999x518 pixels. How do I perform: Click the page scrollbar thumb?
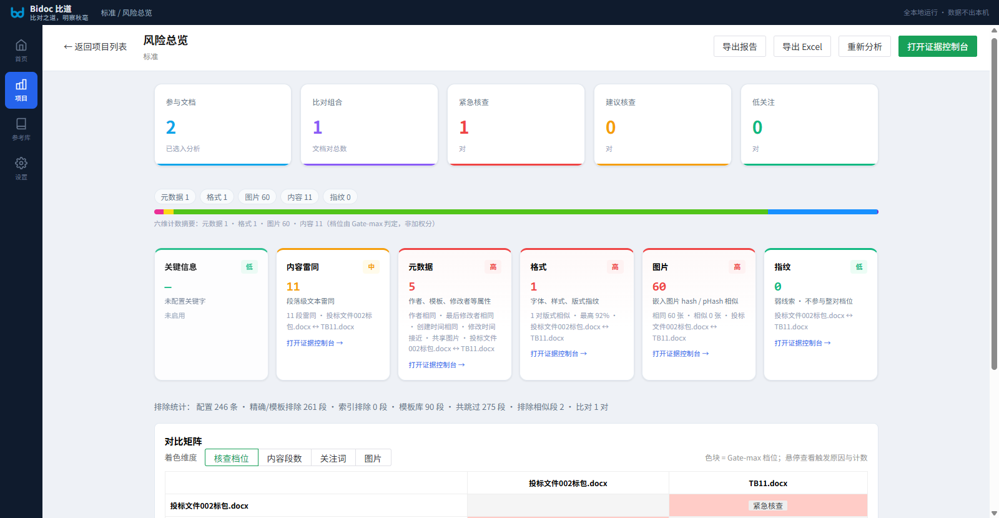point(994,203)
